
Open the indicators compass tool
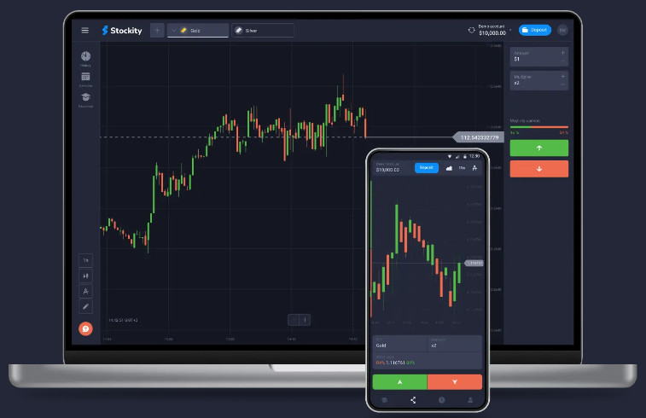[x=85, y=291]
